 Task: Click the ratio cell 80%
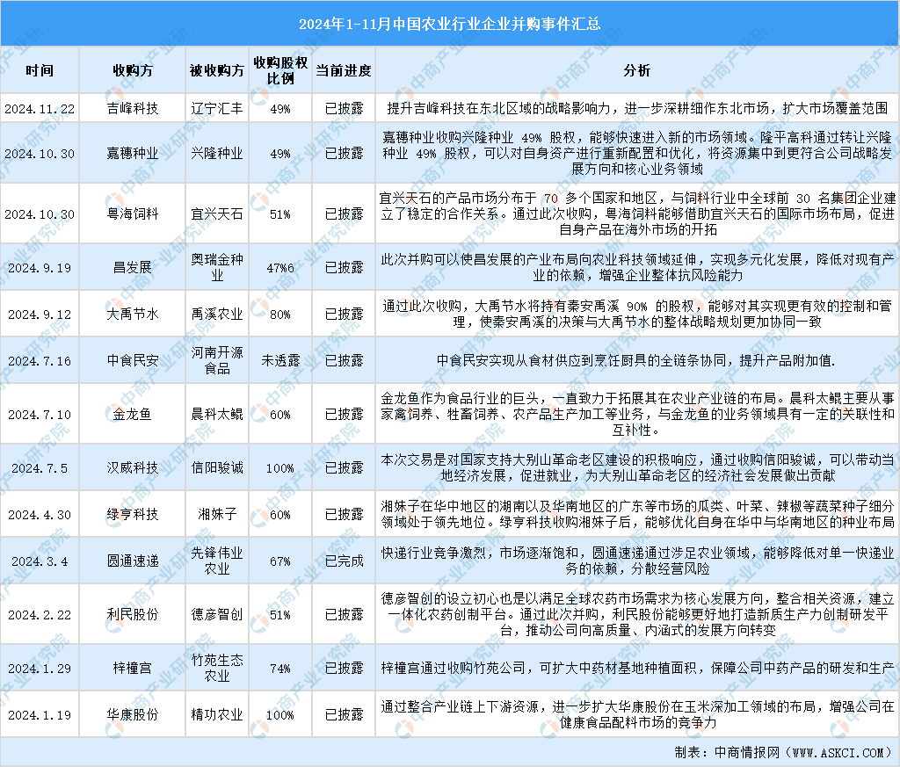coord(280,315)
